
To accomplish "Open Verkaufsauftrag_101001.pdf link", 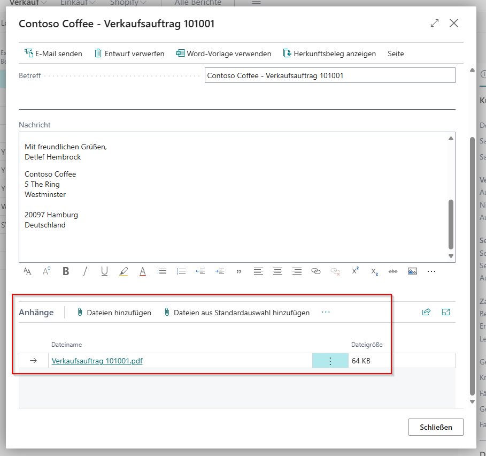I will click(x=97, y=361).
